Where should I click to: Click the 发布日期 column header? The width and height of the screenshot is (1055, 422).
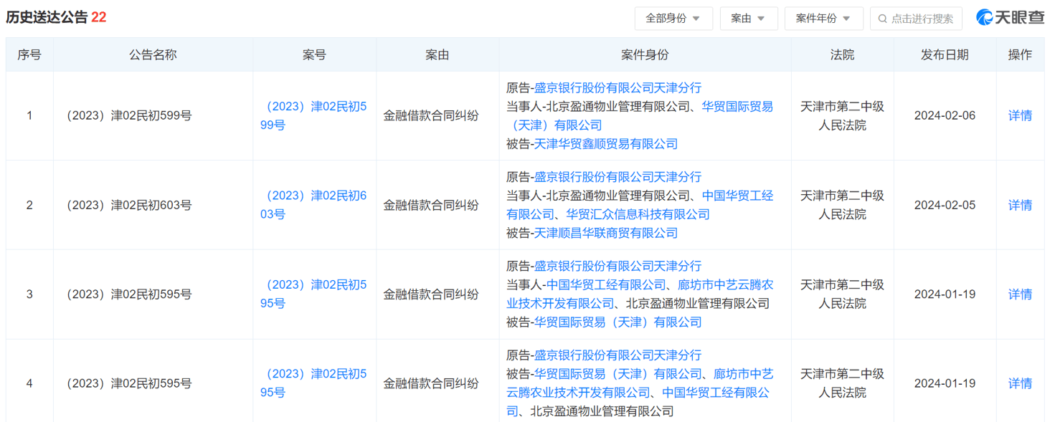[x=945, y=55]
